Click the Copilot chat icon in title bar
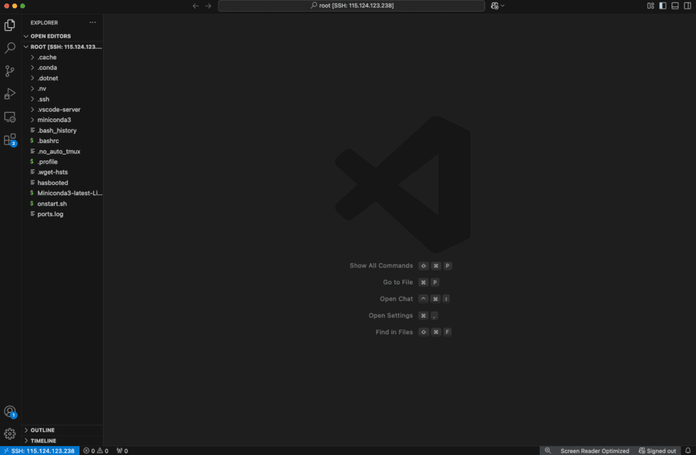 point(495,5)
